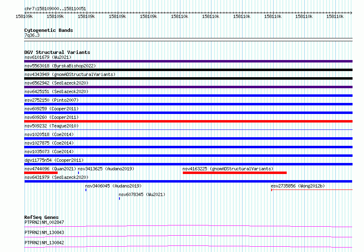Select the purple bar under nsv6101679
This screenshot has width=364, height=252.
(x=188, y=61)
